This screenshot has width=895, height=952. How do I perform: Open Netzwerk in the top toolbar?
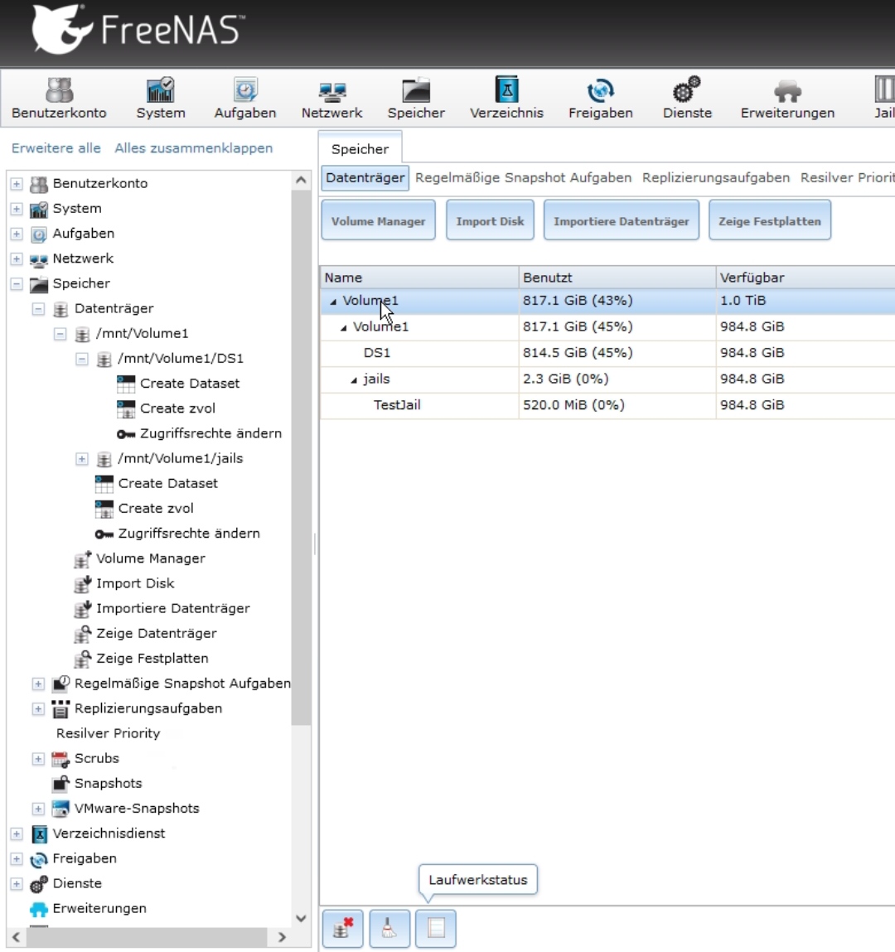pos(331,98)
